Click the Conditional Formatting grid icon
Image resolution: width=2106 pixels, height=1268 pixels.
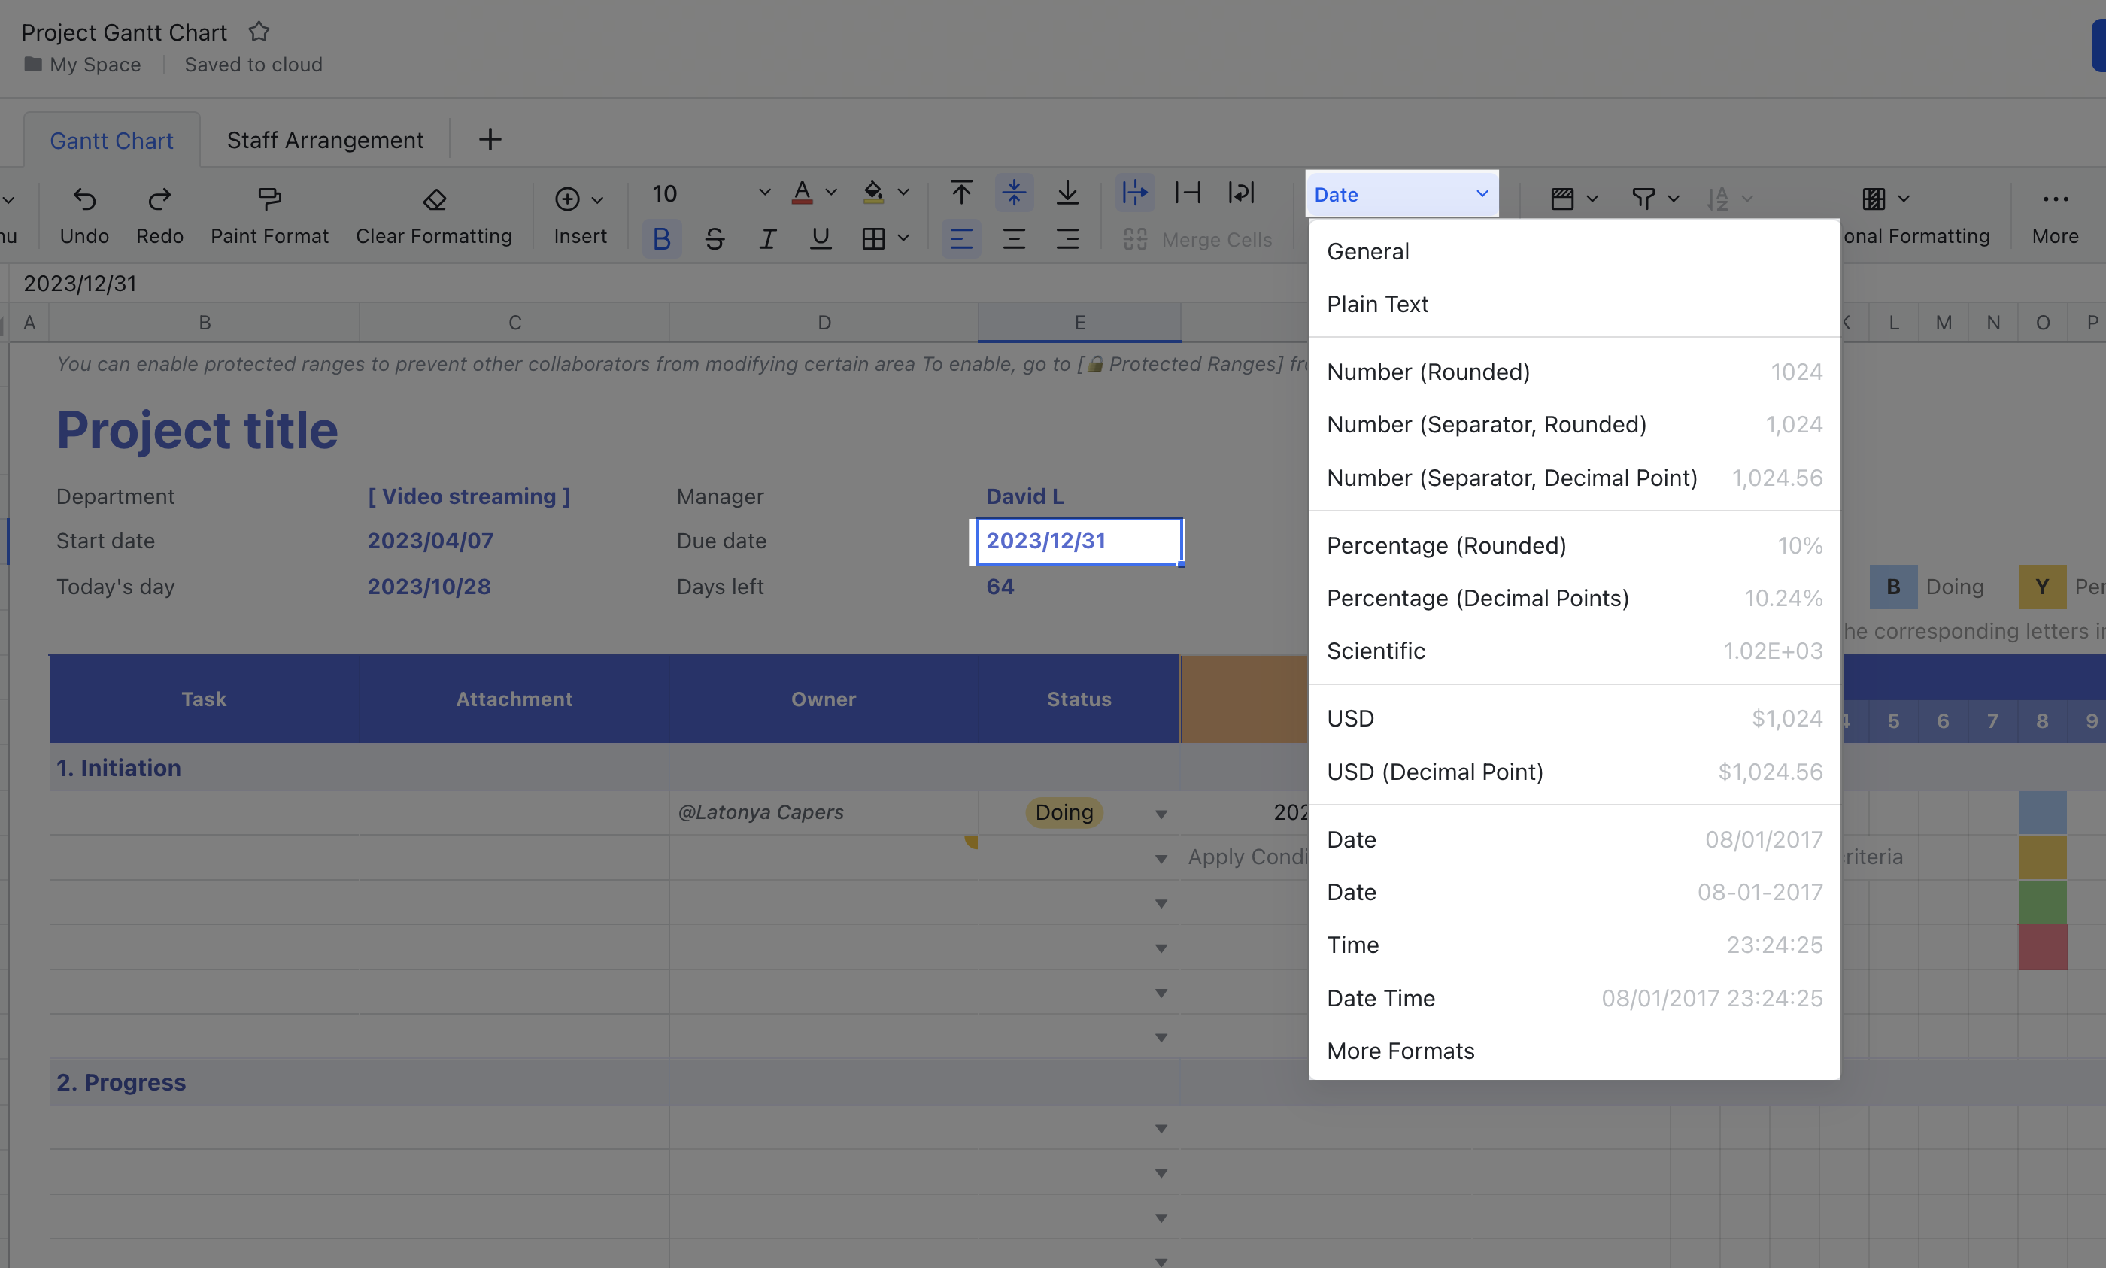1873,199
